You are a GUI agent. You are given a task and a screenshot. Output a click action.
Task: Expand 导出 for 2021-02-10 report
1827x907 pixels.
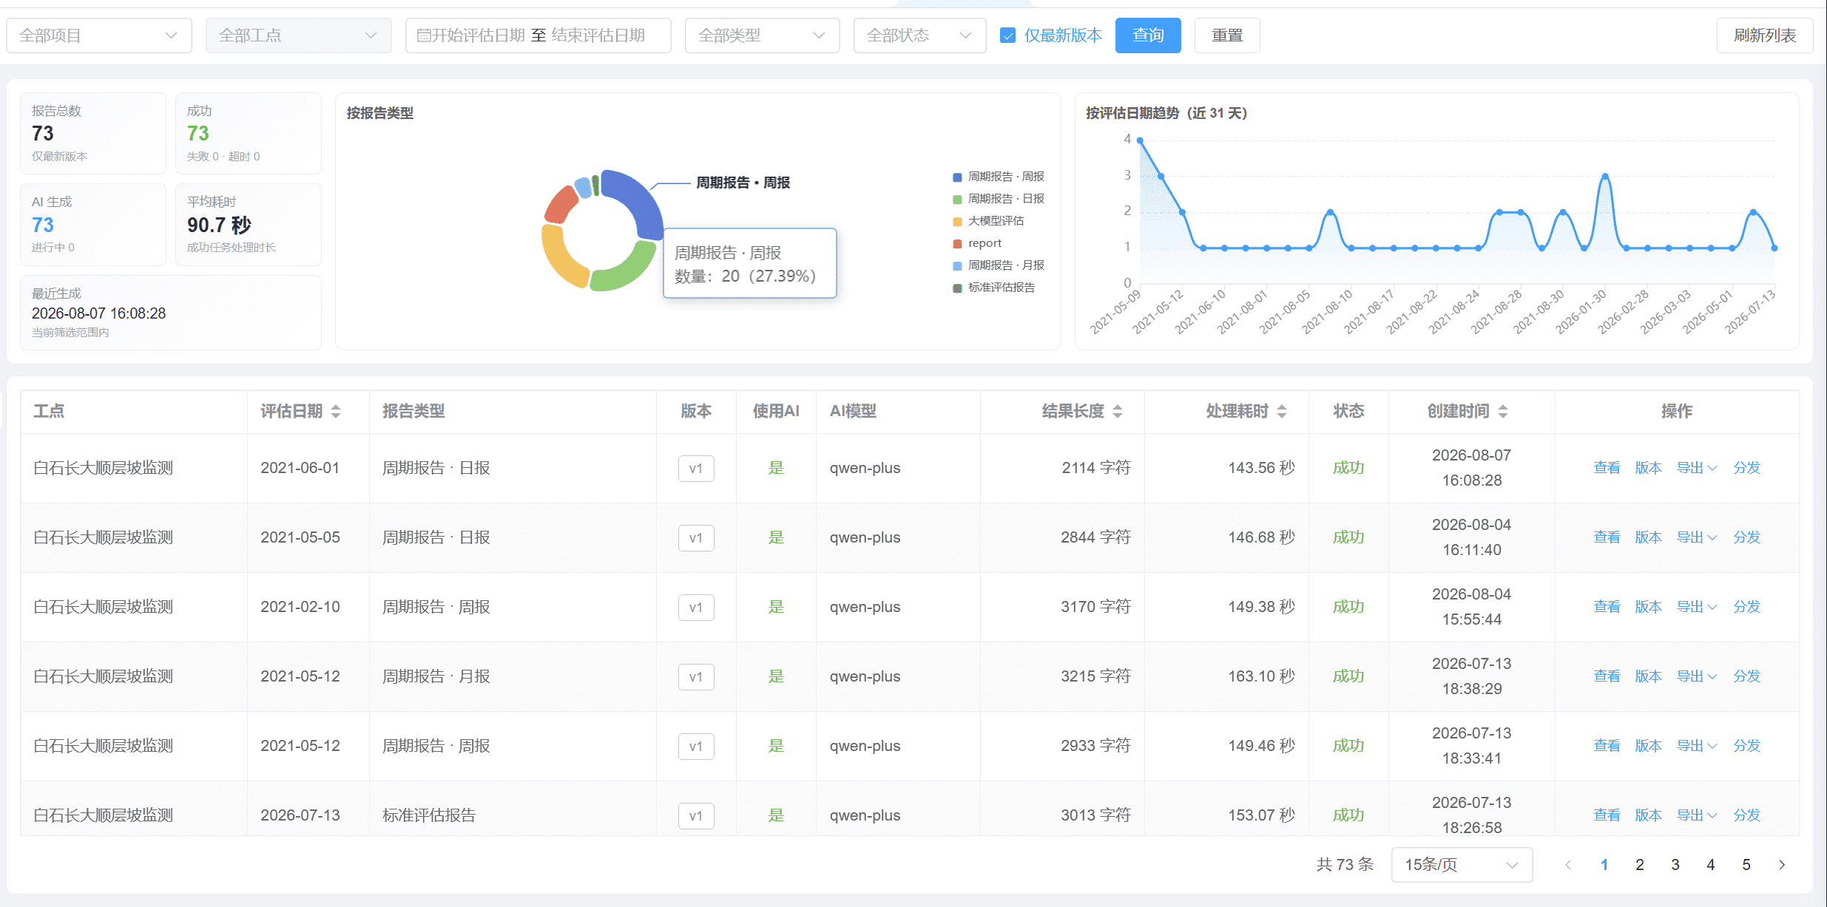[1697, 607]
